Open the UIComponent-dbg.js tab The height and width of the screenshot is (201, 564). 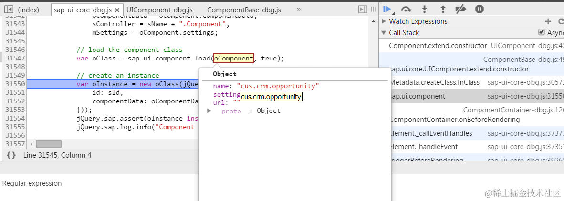[x=160, y=10]
